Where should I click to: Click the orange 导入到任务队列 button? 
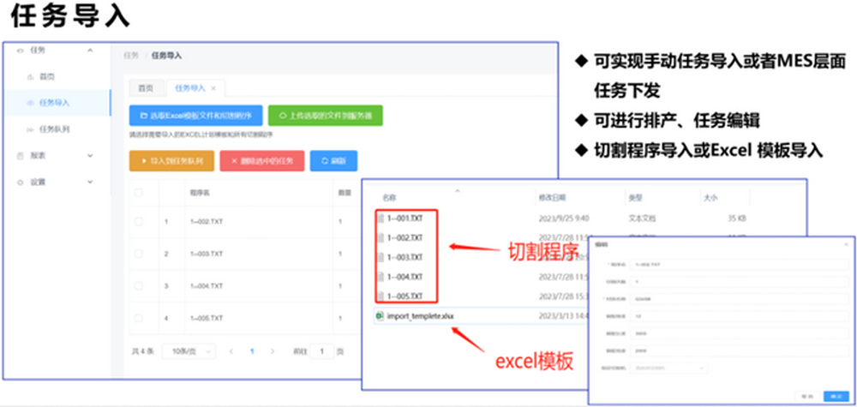tap(171, 161)
